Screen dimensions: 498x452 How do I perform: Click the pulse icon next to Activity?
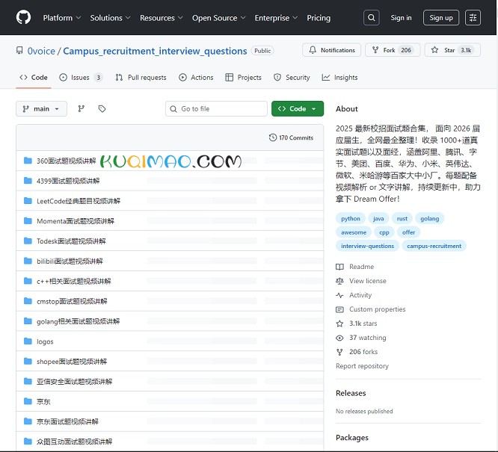point(339,295)
